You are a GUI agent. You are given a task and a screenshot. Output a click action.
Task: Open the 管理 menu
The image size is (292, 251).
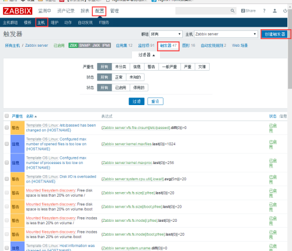(114, 11)
